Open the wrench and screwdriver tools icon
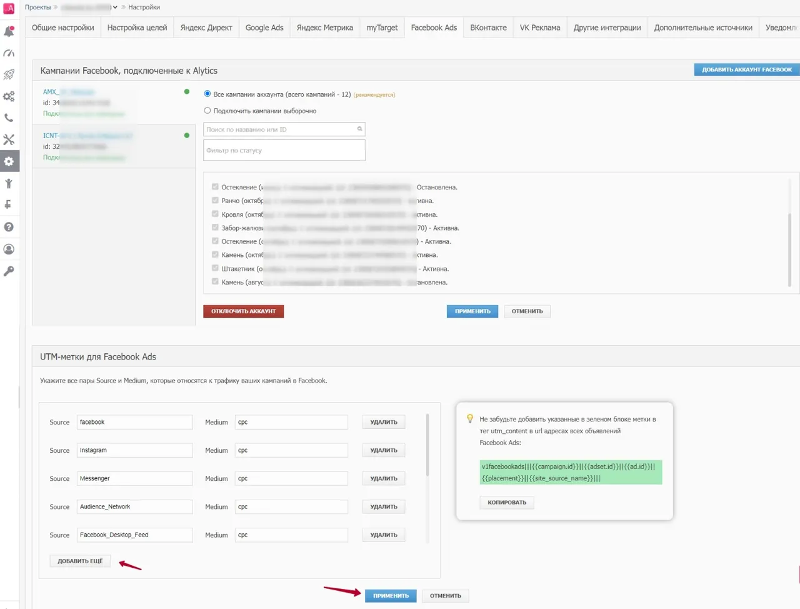This screenshot has height=609, width=800. tap(9, 139)
